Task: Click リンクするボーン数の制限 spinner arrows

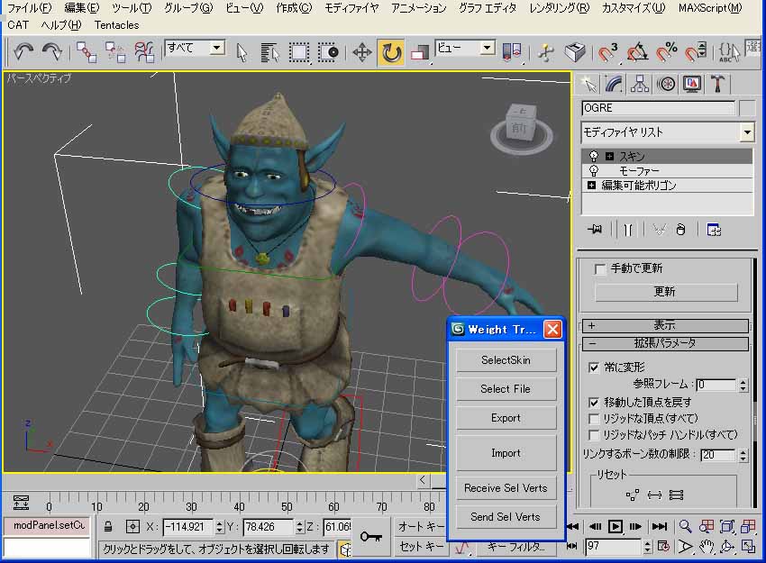Action: 743,455
